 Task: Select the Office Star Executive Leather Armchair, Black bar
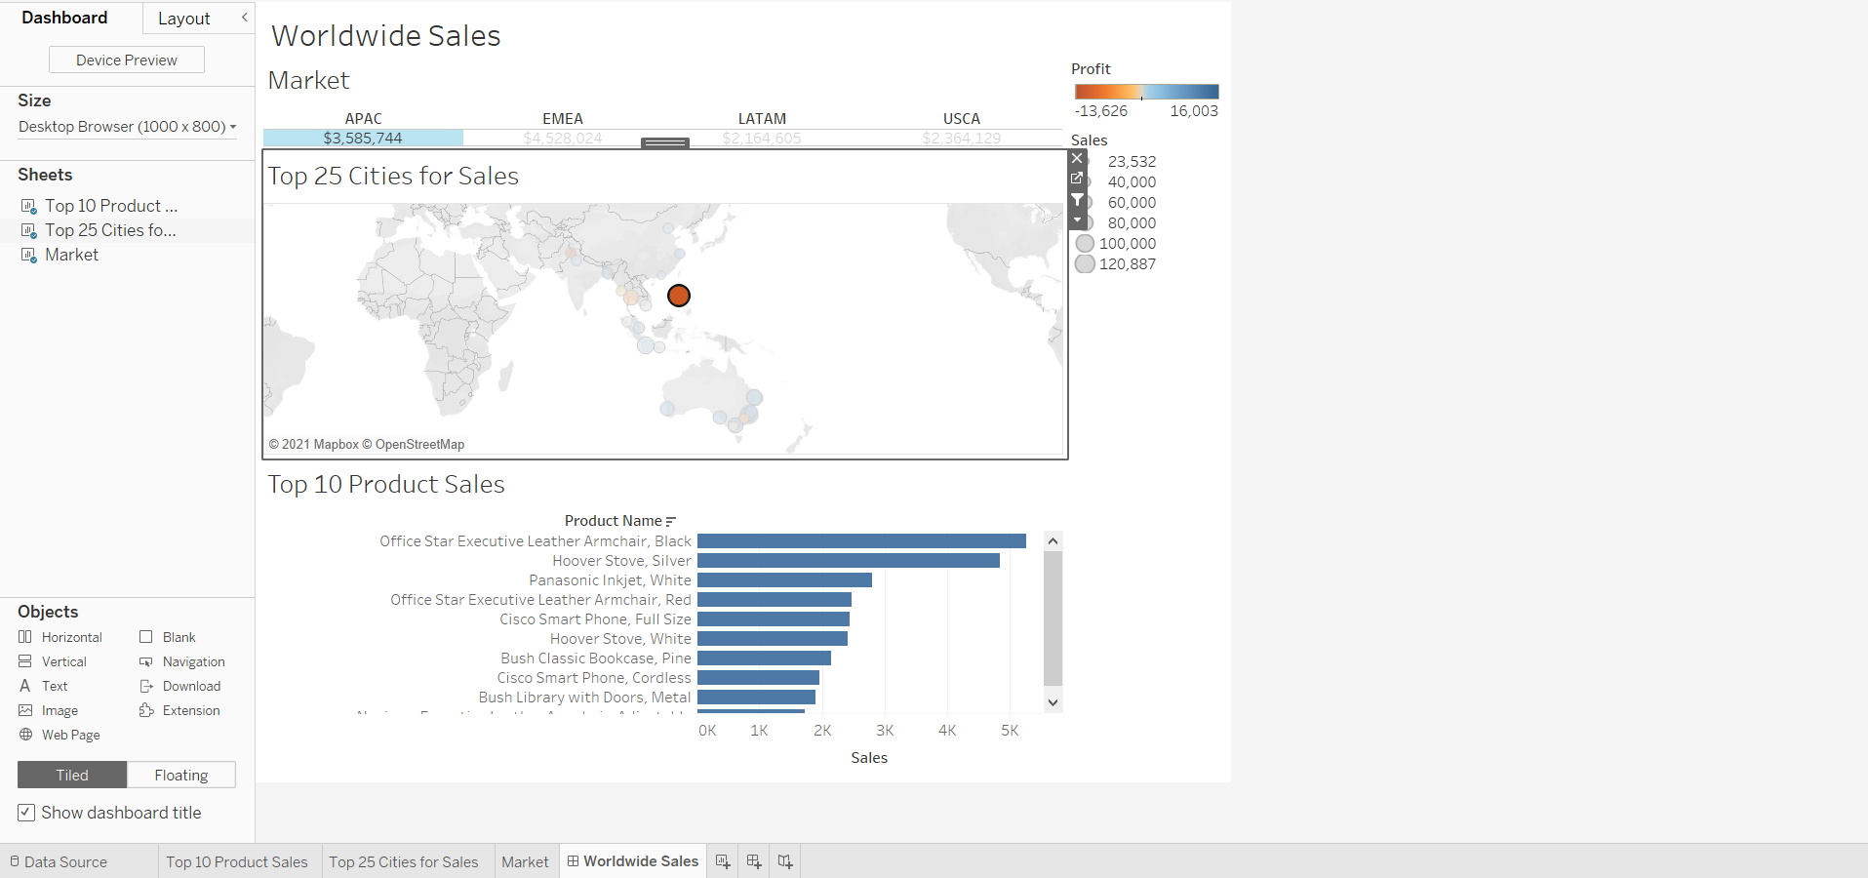pos(861,541)
